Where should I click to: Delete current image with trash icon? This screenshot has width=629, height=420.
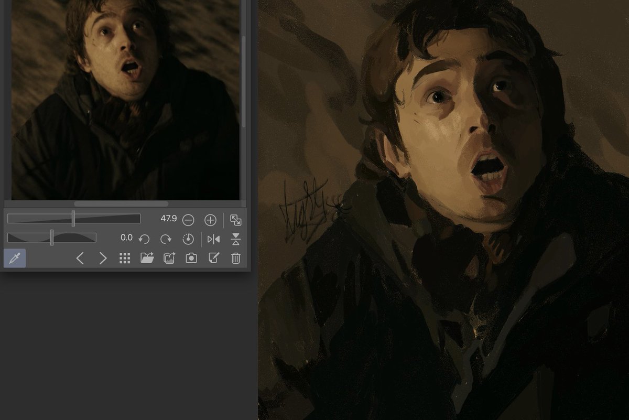236,258
